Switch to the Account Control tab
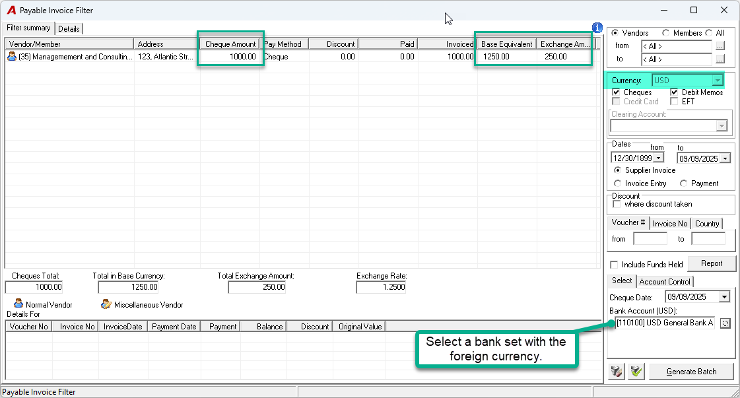Screen dimensions: 740x398 click(665, 282)
